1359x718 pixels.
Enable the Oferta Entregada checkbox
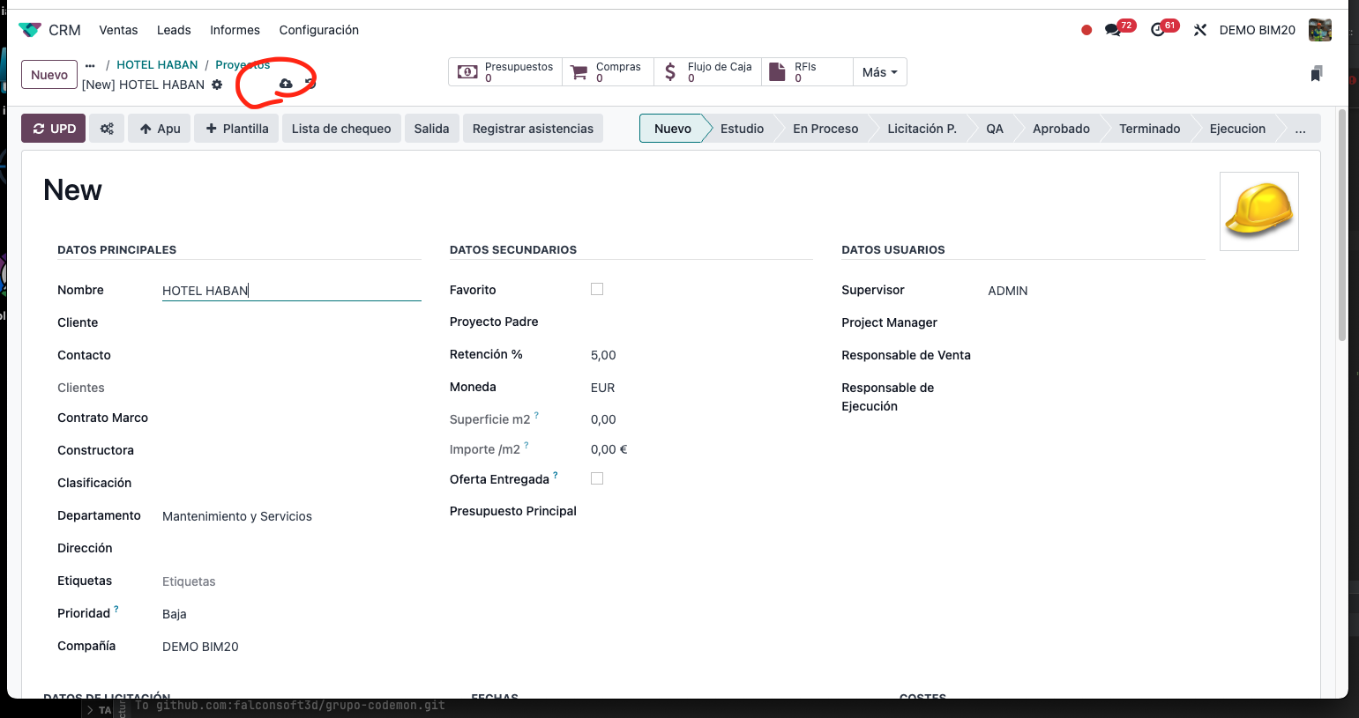tap(597, 478)
